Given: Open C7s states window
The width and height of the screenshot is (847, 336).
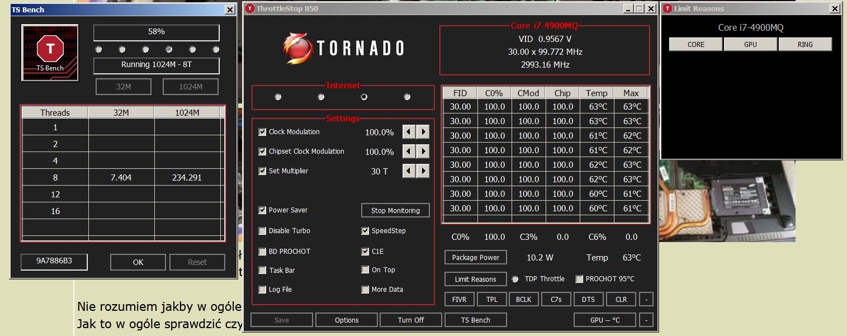Looking at the screenshot, I should 556,299.
